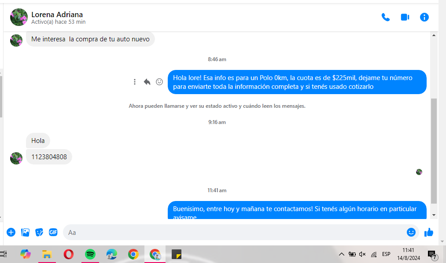Change ESP keyboard language
Screen dimensions: 446x263
(386, 254)
